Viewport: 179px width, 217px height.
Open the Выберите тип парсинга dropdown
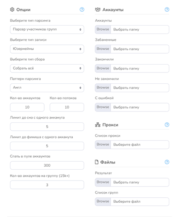[x=47, y=29]
